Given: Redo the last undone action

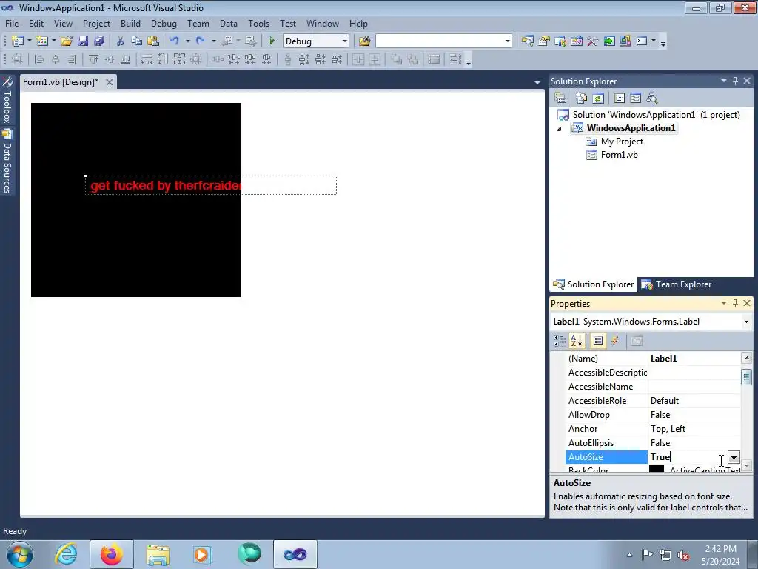Looking at the screenshot, I should click(200, 41).
